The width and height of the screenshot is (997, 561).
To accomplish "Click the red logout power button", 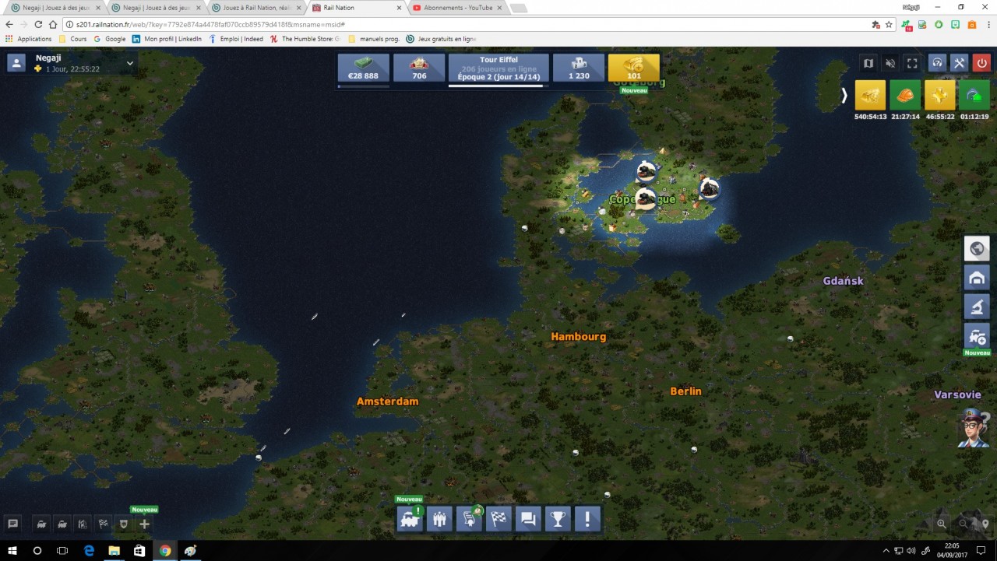I will (x=981, y=63).
